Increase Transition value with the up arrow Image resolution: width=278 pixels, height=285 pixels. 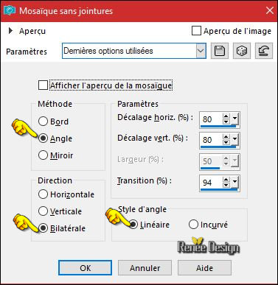226,180
